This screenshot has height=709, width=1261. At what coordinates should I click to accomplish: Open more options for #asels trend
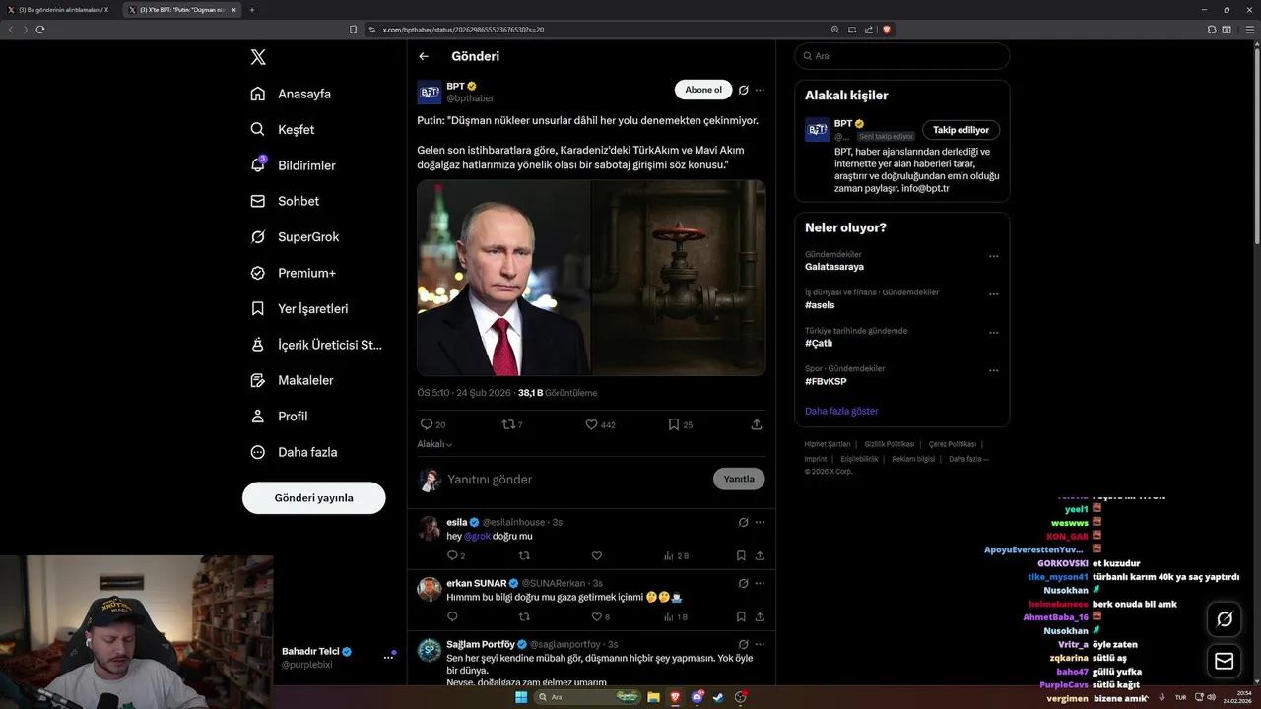click(x=993, y=294)
